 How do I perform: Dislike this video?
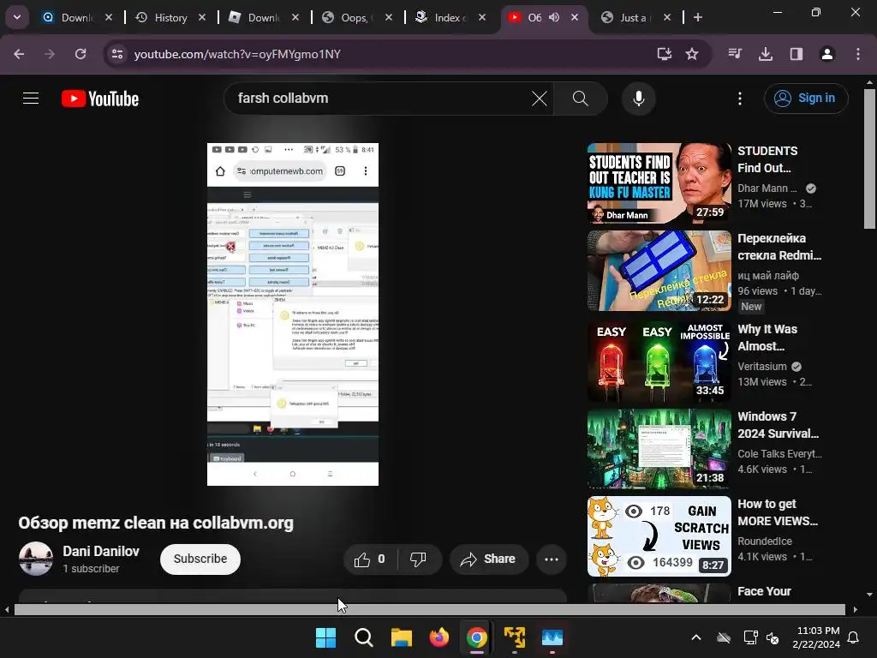coord(418,559)
